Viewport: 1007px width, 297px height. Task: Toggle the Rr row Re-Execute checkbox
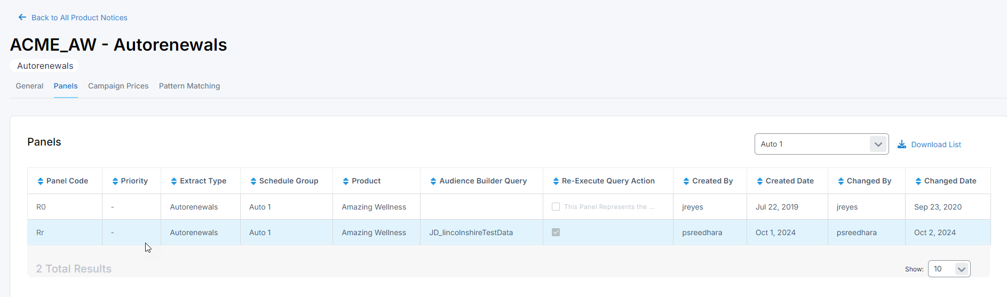pos(556,232)
